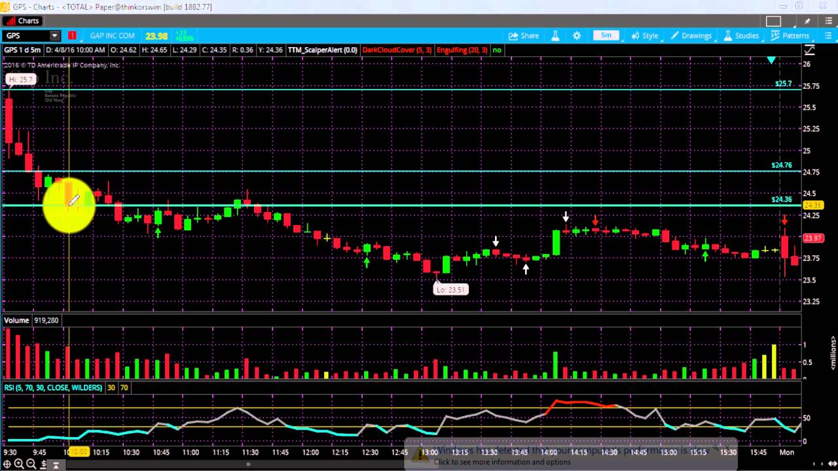838x471 pixels.
Task: Zoom in with the magnifier plus icon
Action: click(19, 464)
